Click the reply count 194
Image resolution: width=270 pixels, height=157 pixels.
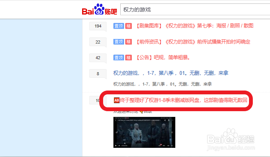pyautogui.click(x=98, y=26)
